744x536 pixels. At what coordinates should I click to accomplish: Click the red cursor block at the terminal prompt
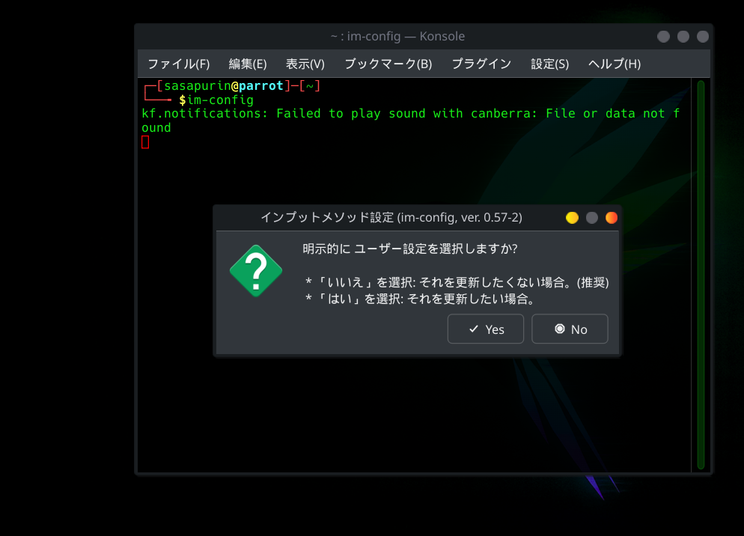pos(144,141)
